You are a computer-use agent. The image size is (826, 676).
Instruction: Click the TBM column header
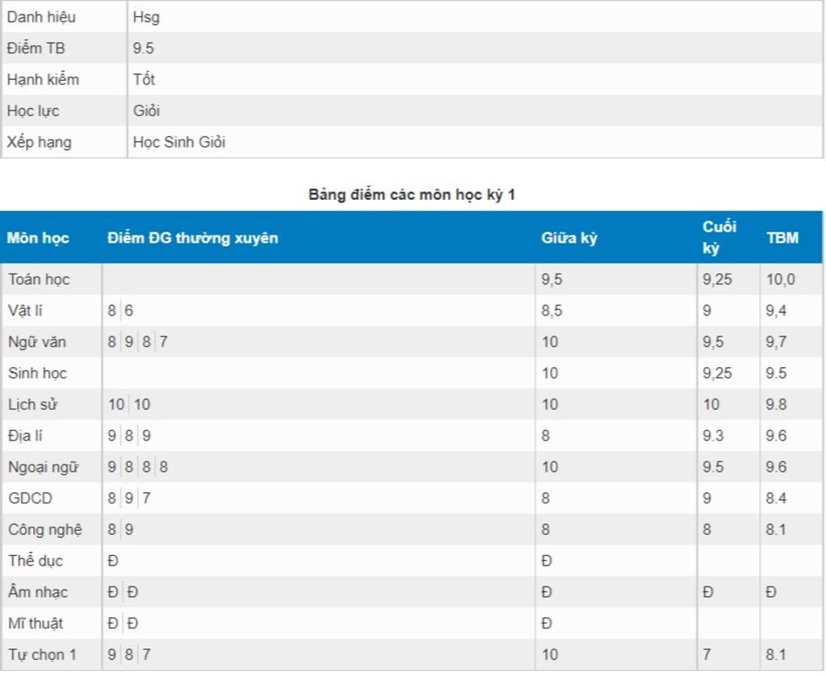pos(782,238)
